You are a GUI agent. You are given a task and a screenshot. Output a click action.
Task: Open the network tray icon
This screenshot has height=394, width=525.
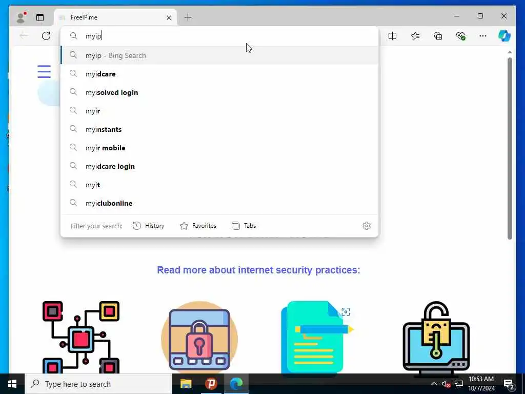tap(459, 384)
